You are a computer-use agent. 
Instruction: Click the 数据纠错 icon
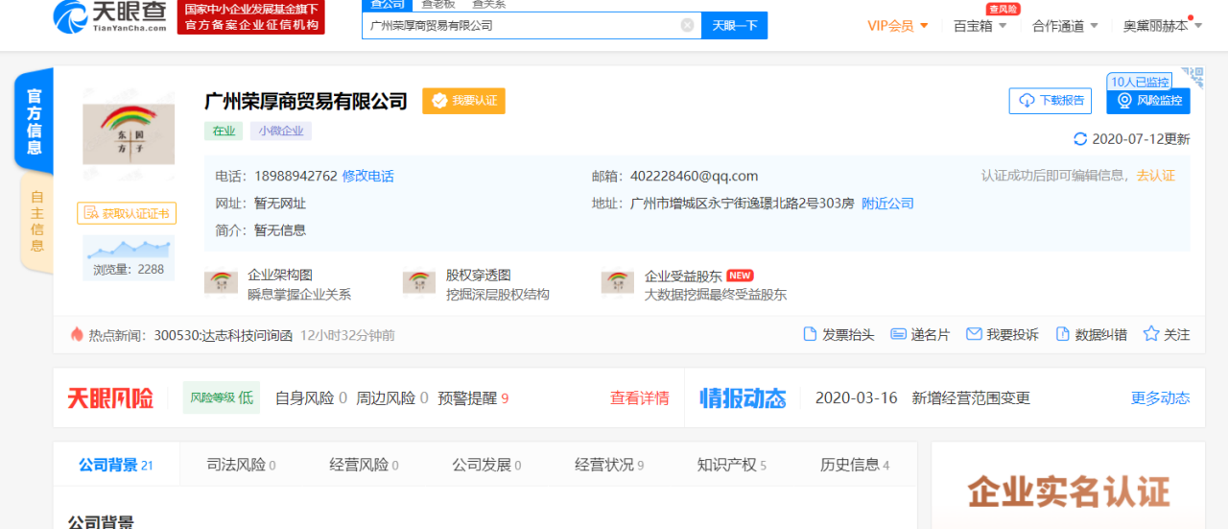[1062, 334]
